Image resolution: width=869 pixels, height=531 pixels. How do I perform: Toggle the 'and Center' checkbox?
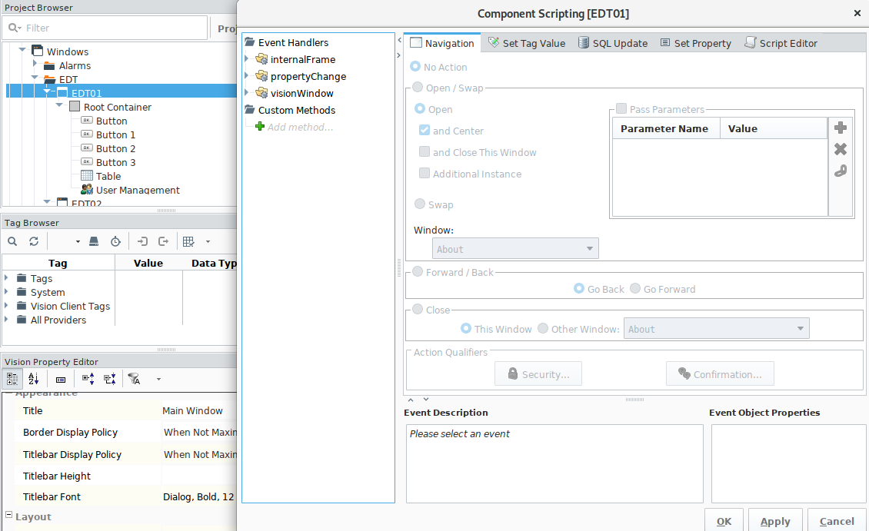point(425,131)
